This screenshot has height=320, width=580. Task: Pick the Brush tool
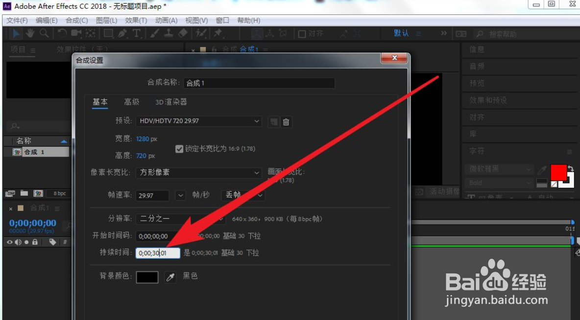click(154, 34)
